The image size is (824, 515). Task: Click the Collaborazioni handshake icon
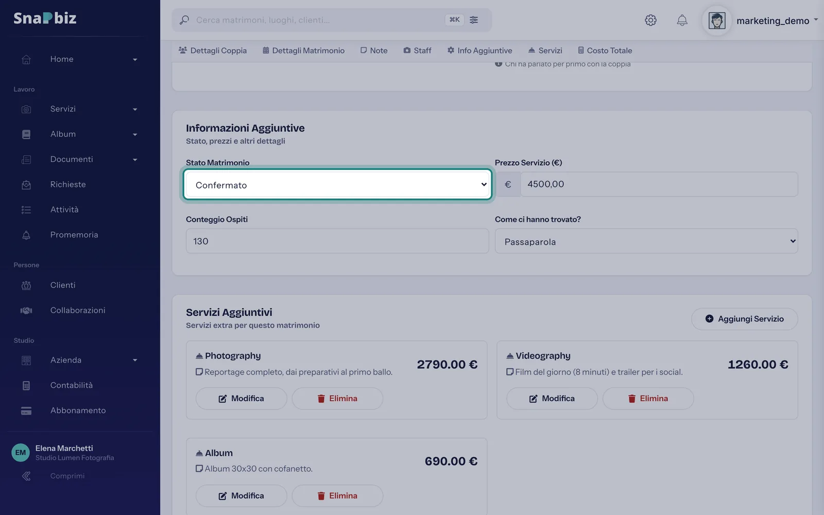[x=26, y=311]
